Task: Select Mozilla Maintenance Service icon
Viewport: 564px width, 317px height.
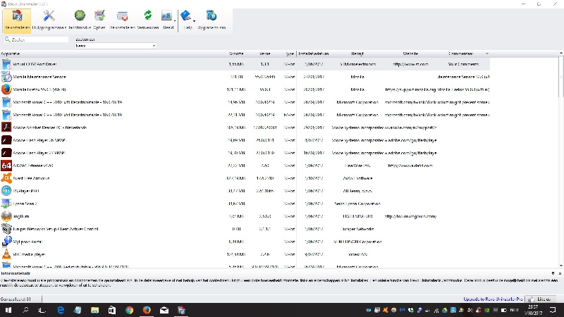Action: click(6, 77)
